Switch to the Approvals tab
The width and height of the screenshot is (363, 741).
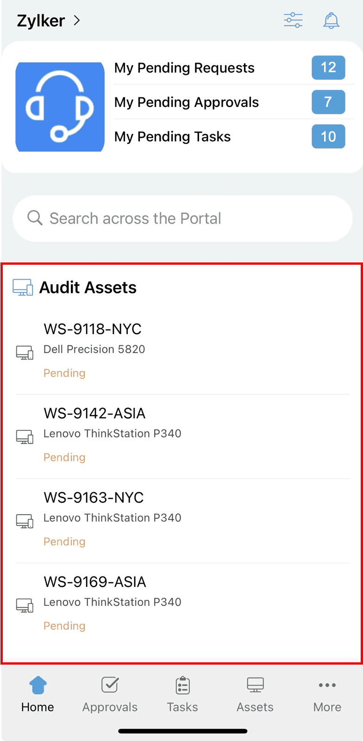tap(110, 694)
